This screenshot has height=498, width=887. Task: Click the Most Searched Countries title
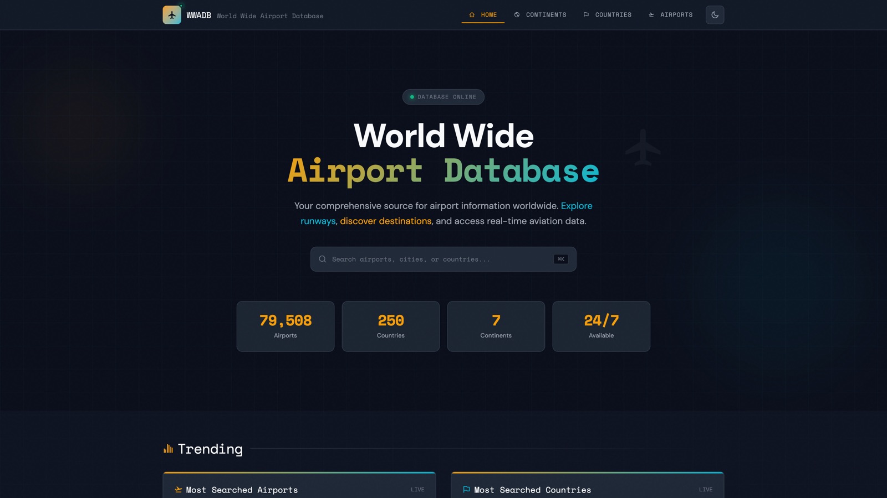[532, 490]
